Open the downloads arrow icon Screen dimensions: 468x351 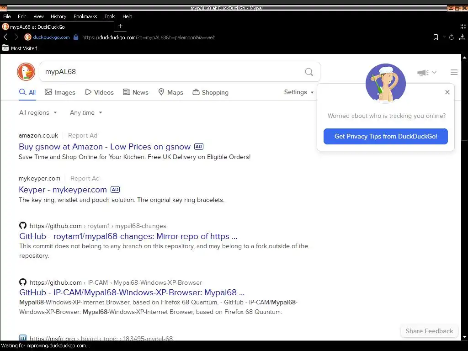tap(462, 37)
